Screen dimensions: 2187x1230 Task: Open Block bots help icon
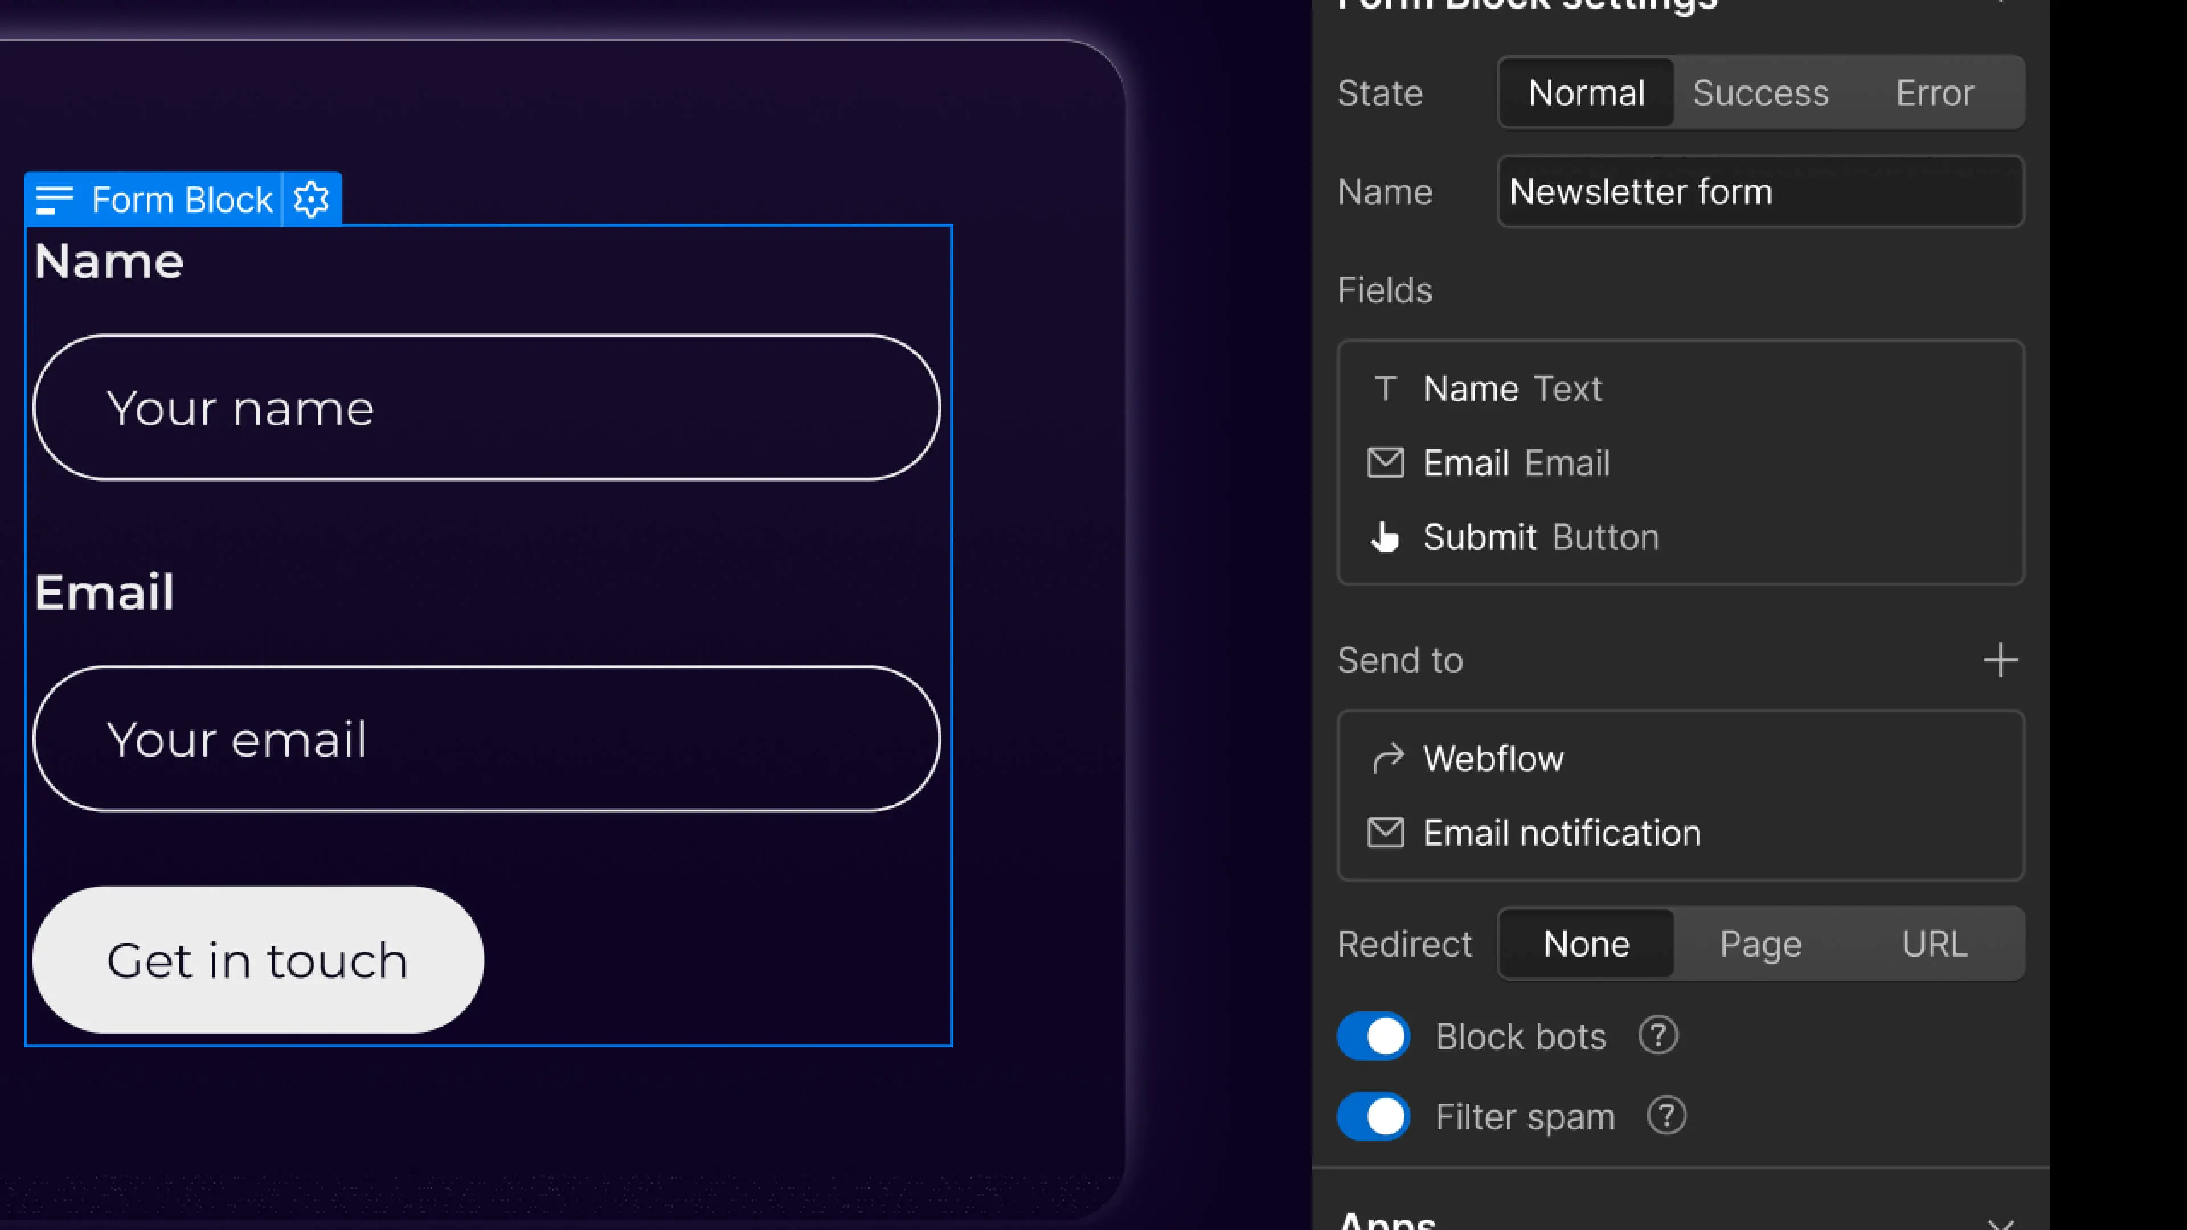(x=1657, y=1036)
